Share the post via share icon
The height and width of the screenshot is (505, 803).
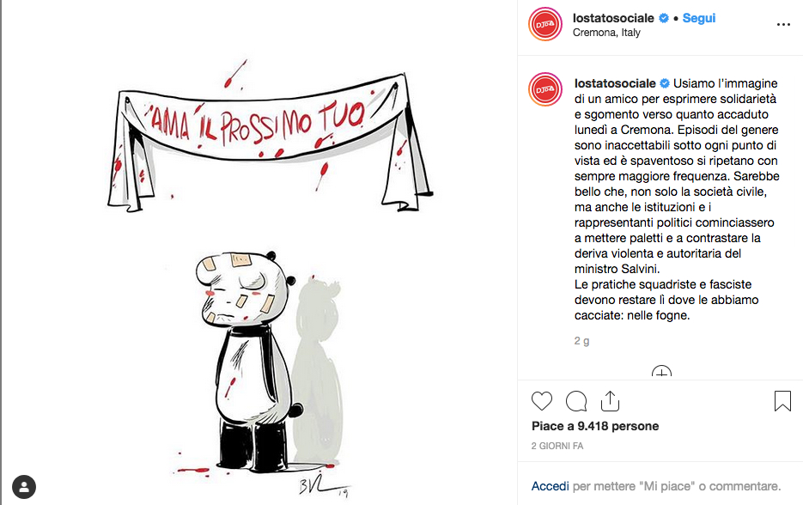coord(610,401)
